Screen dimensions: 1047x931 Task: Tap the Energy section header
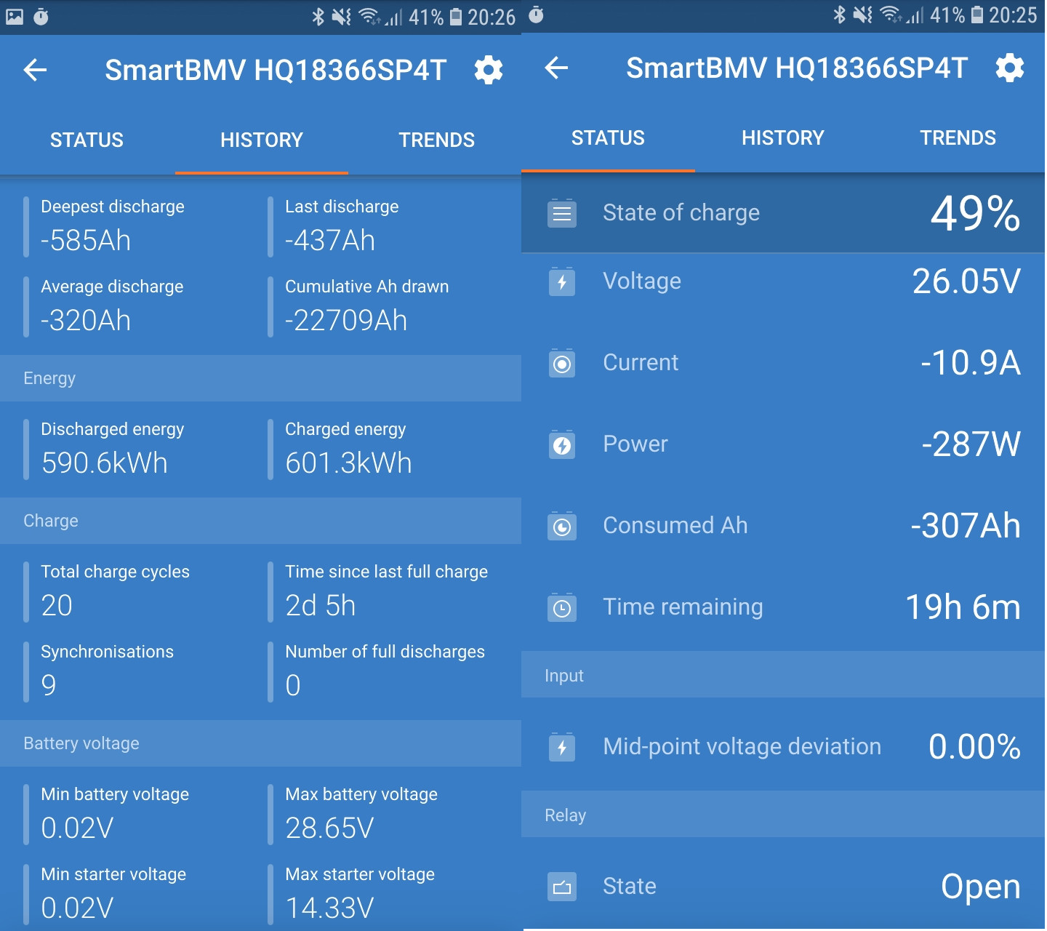[x=260, y=378]
